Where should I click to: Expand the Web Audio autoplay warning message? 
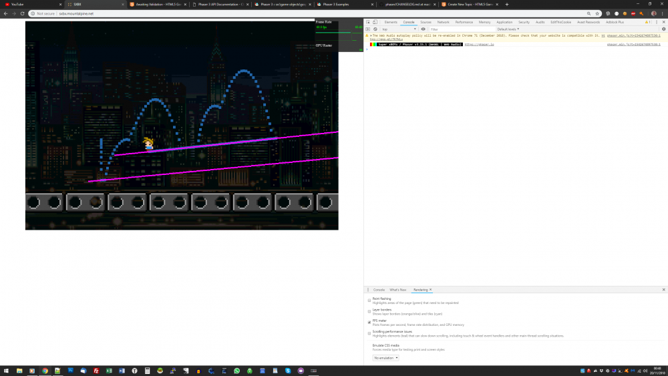click(371, 36)
